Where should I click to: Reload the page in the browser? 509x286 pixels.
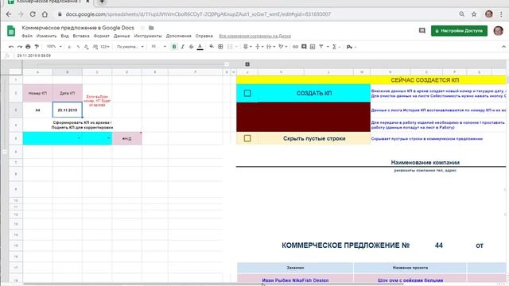(x=33, y=14)
